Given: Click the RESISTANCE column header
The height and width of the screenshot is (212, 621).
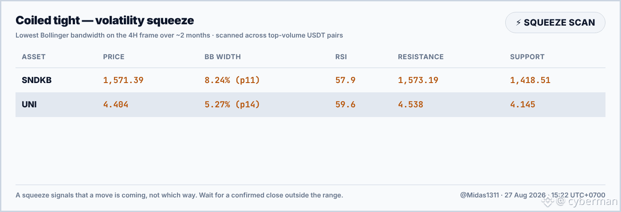Looking at the screenshot, I should 421,57.
